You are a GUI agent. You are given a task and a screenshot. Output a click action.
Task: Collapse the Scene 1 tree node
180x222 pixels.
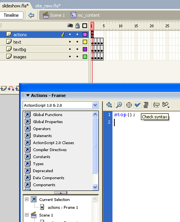27,215
